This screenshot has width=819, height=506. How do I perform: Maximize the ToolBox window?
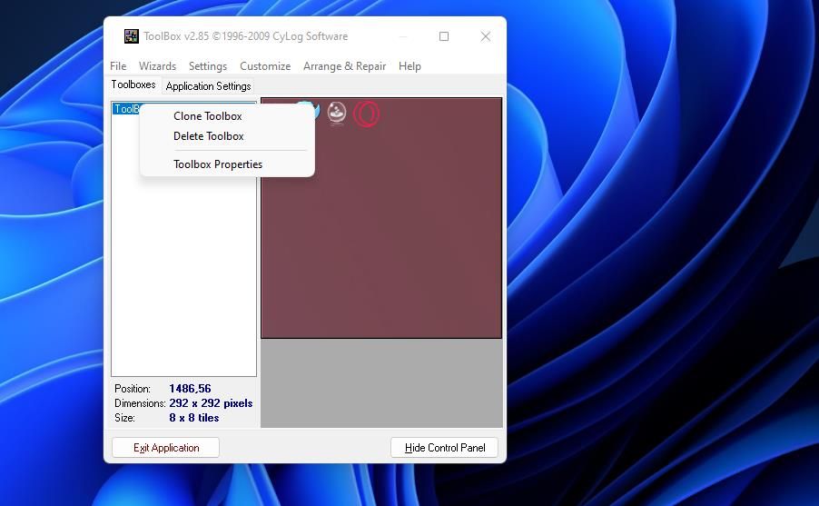click(x=444, y=36)
